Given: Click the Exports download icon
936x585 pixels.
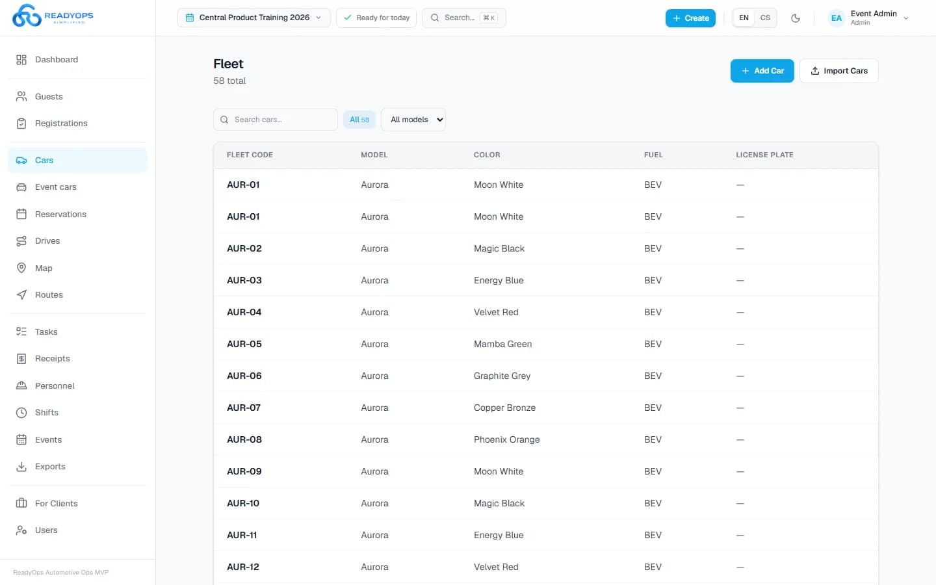Looking at the screenshot, I should 21,467.
